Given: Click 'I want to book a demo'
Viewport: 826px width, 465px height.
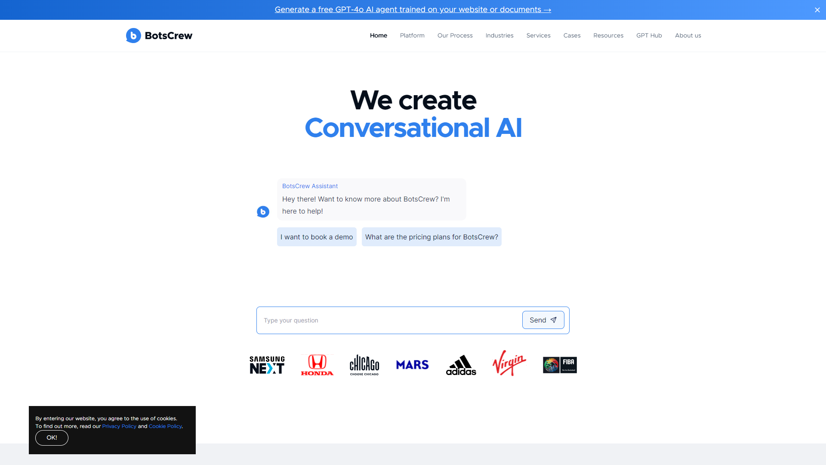Looking at the screenshot, I should pyautogui.click(x=317, y=237).
